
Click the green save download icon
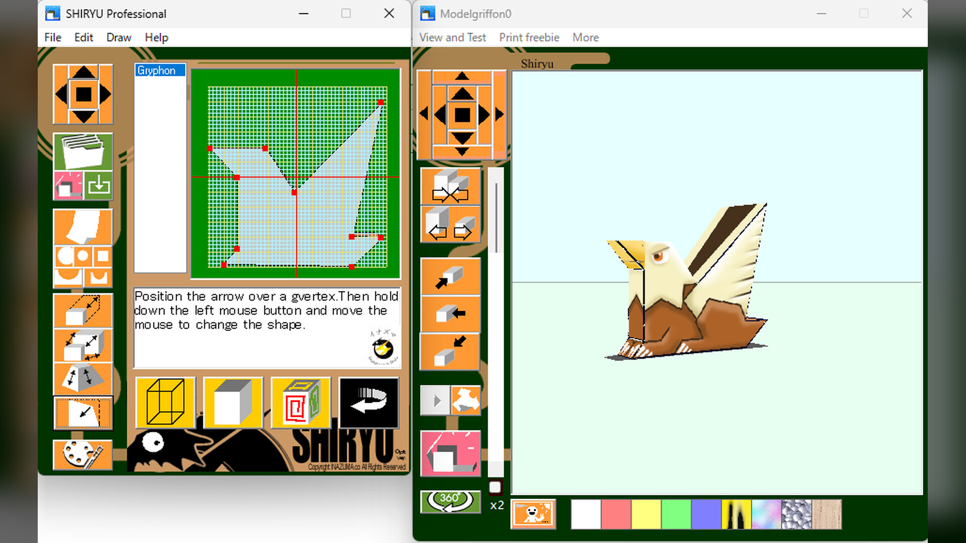point(99,186)
